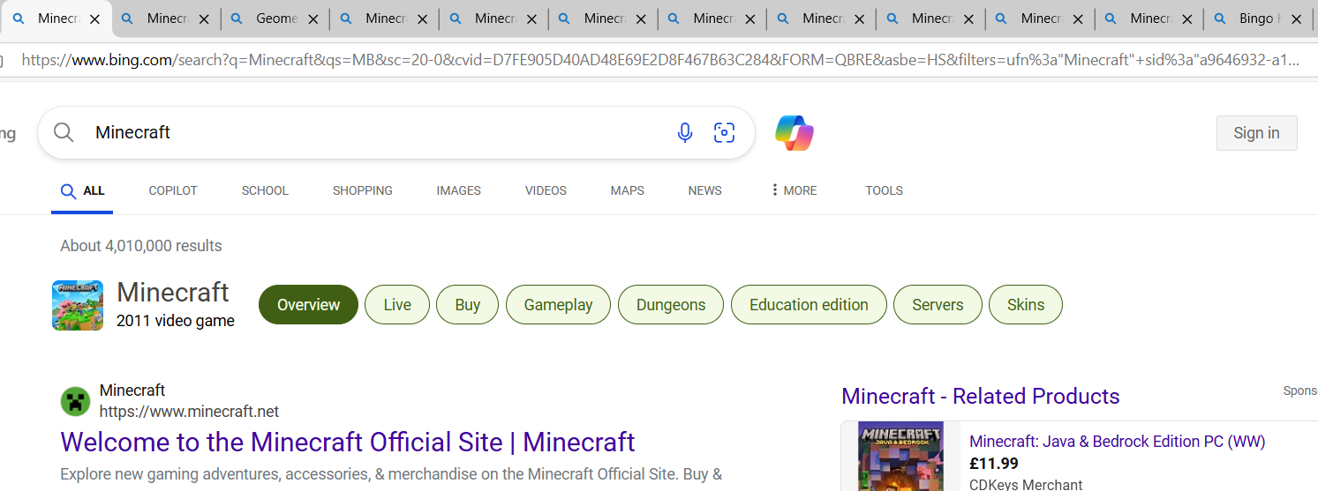Select the Buy pill
Viewport: 1318px width, 491px height.
tap(468, 305)
